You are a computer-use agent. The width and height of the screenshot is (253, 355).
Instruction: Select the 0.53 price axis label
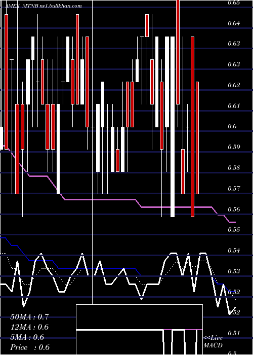(234, 271)
